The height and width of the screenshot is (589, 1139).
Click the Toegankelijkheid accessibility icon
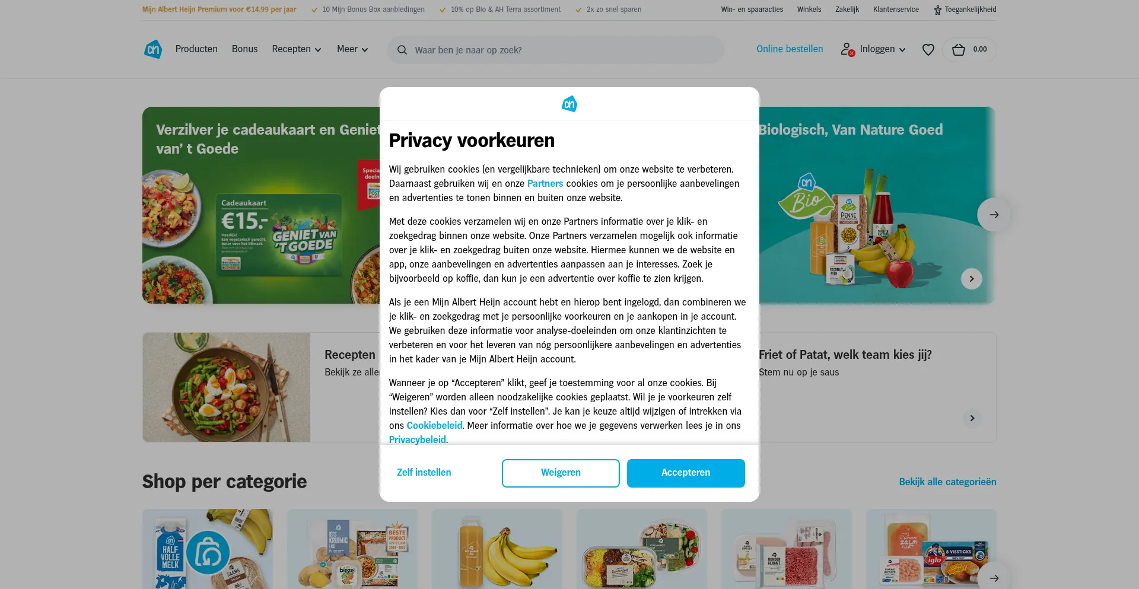point(937,10)
